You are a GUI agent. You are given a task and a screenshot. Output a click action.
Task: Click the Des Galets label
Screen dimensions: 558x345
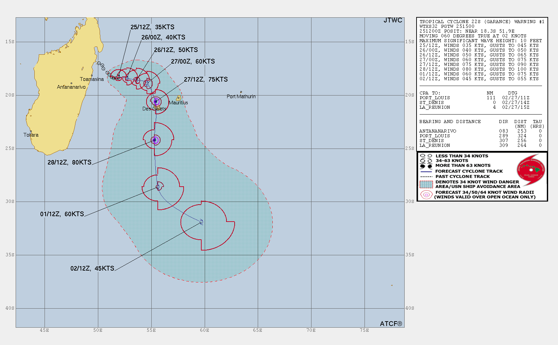154,109
